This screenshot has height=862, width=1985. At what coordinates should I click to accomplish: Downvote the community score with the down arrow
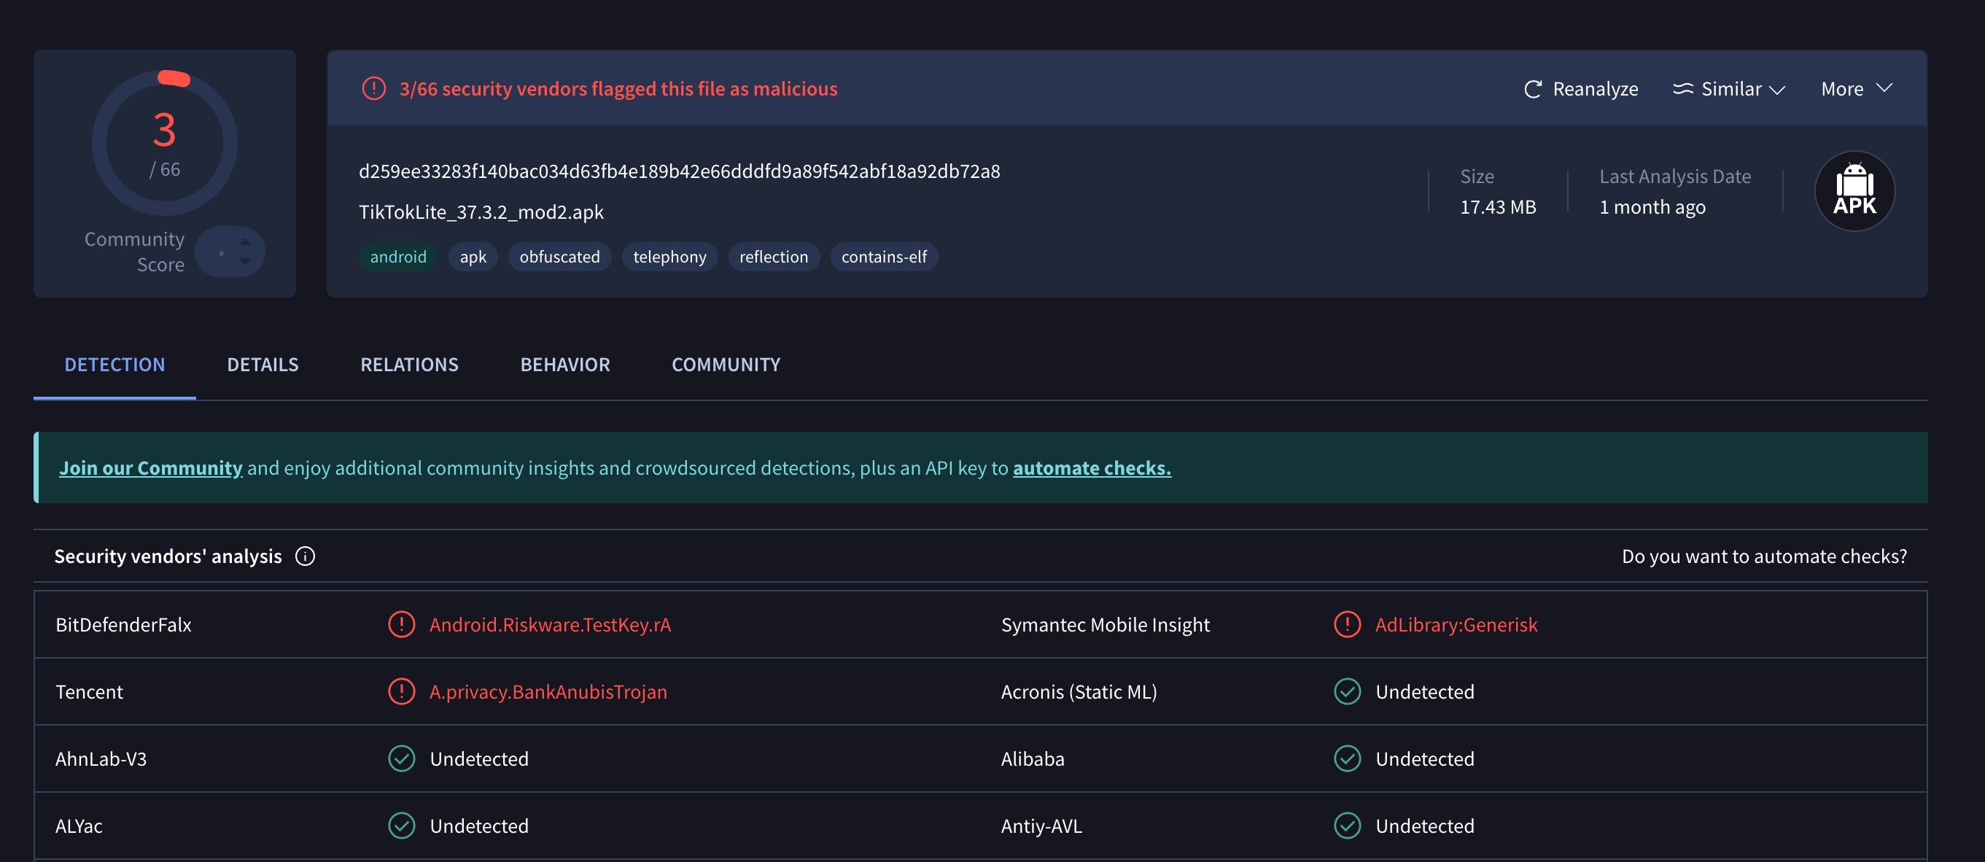[245, 262]
